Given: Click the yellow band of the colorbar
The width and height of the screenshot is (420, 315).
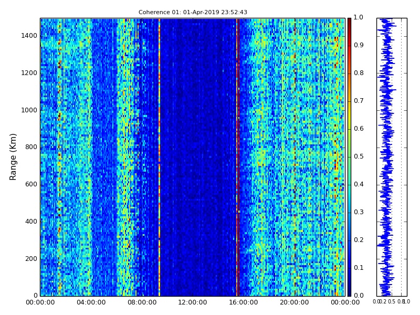Looking at the screenshot, I should click(x=349, y=114).
